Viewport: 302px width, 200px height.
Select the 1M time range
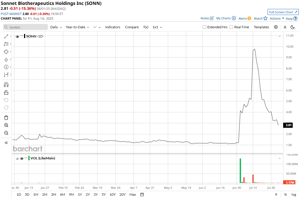coord(36,195)
